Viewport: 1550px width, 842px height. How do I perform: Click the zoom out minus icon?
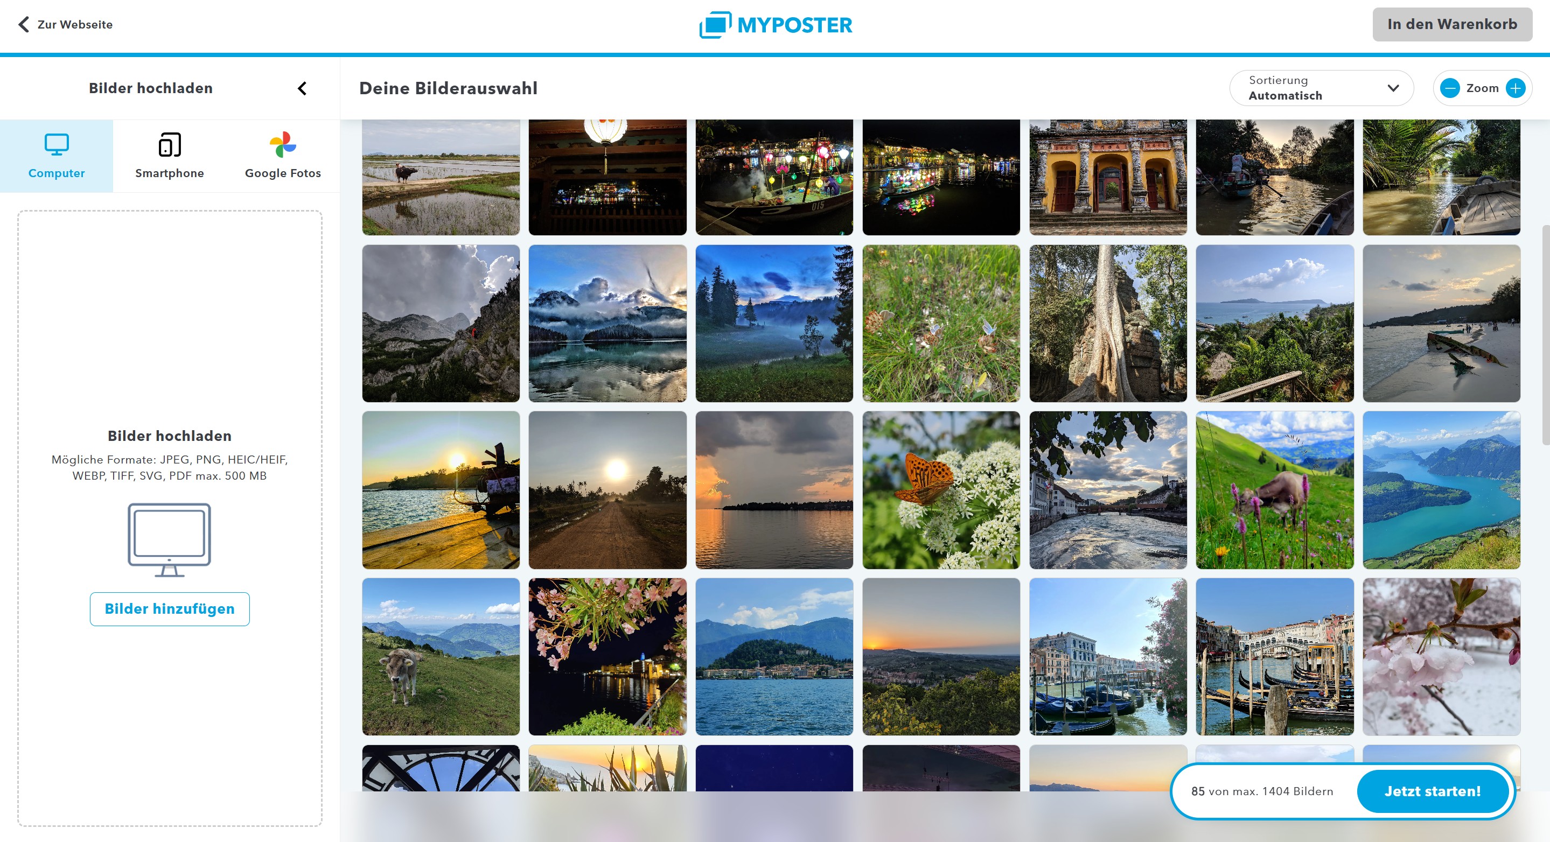1449,88
